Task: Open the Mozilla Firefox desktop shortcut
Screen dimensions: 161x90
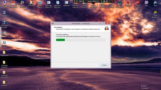Action: (22, 4)
